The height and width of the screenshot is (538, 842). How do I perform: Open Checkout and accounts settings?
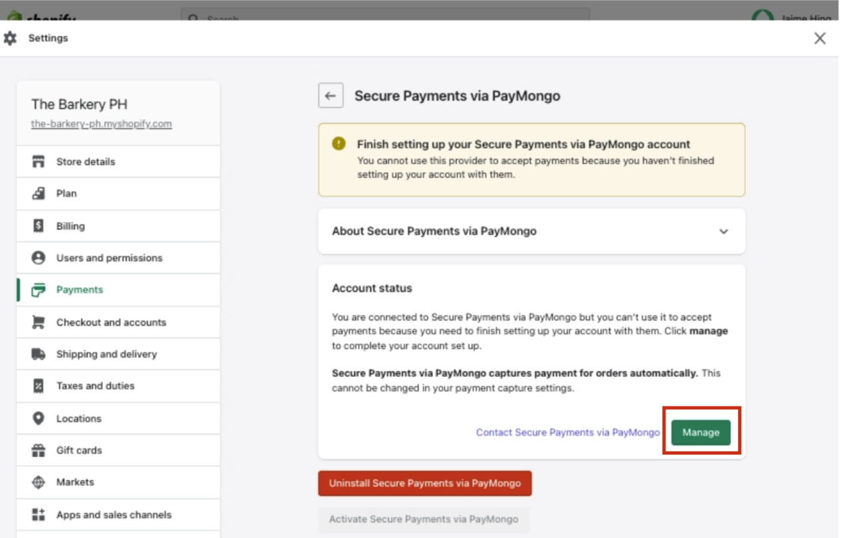click(x=118, y=322)
